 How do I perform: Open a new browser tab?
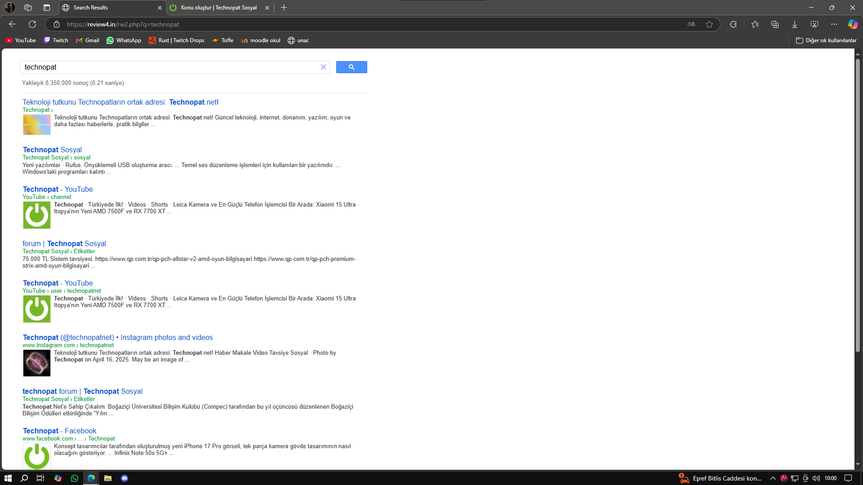point(284,8)
